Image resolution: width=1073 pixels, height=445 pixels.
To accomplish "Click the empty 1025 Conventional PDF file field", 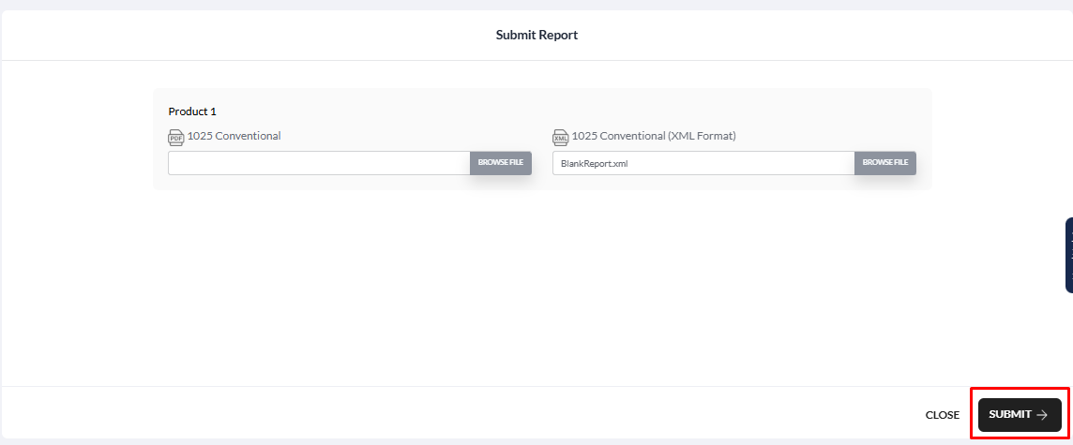I will pos(319,163).
